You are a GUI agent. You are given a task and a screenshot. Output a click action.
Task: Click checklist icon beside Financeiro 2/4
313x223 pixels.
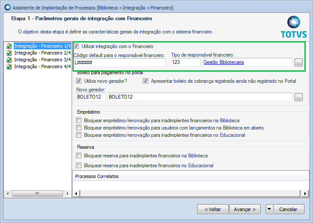(9, 53)
